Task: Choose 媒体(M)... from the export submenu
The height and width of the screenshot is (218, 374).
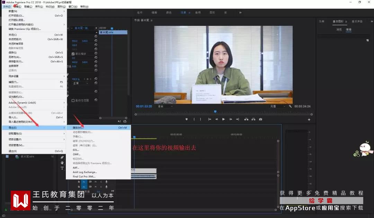Action: click(98, 128)
